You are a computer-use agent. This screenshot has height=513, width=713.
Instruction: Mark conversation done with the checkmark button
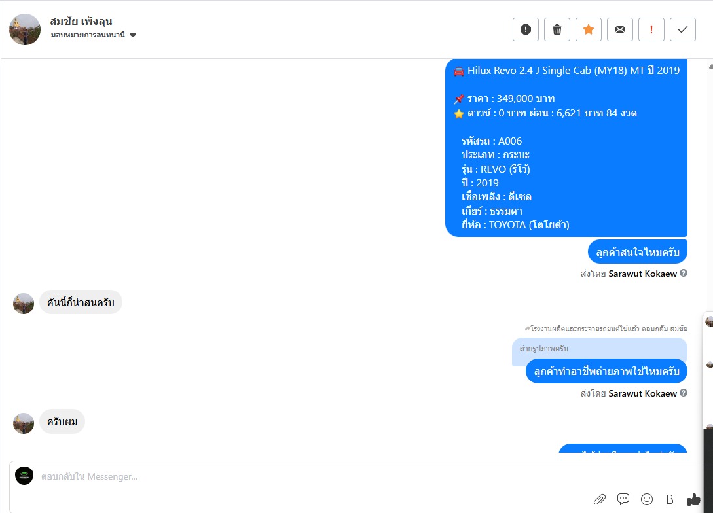682,29
